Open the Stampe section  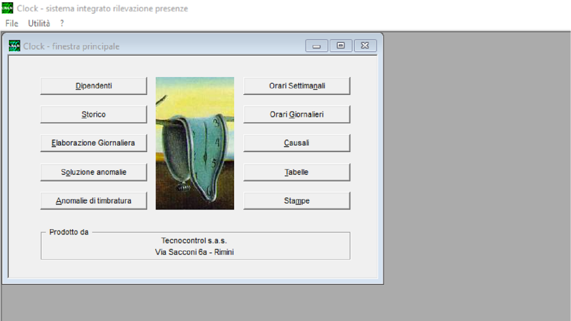tap(297, 201)
